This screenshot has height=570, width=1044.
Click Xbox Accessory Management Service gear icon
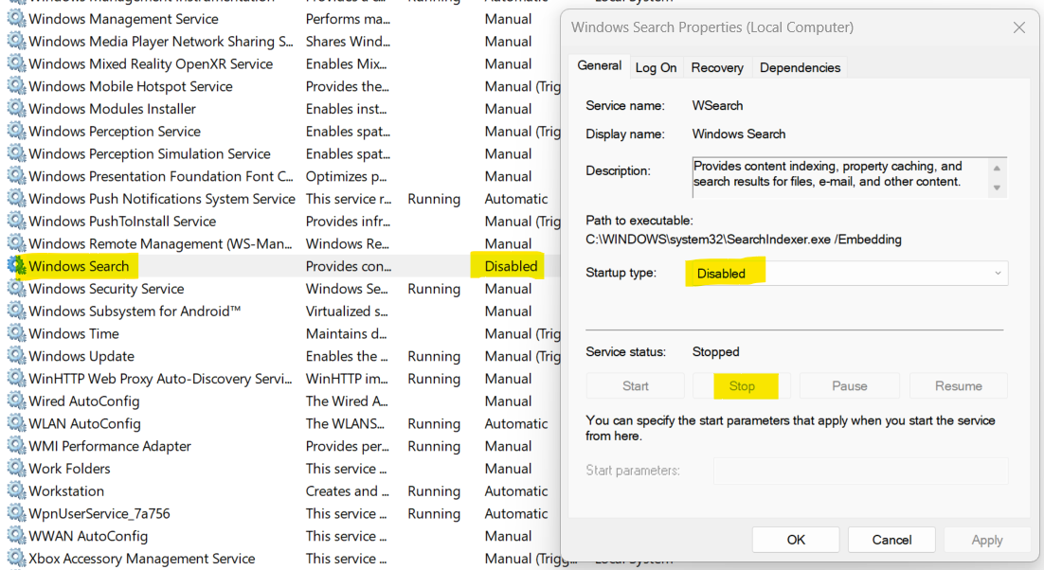pos(17,558)
